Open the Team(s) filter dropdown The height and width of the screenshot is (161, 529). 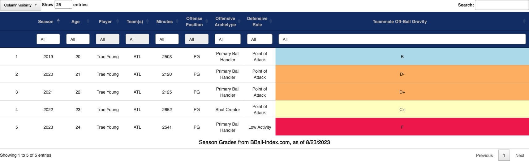pos(137,39)
